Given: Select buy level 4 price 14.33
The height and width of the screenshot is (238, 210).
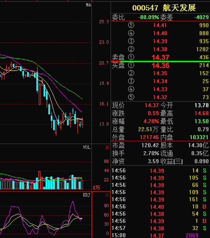Looking at the screenshot, I should point(160,89).
